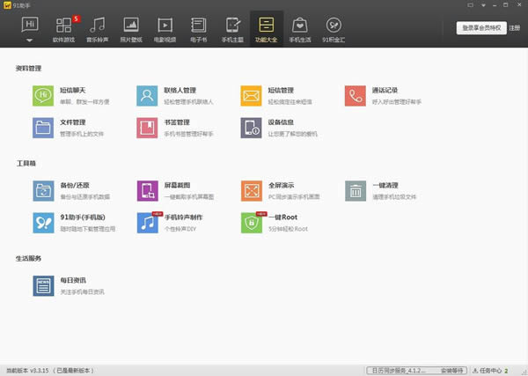Click the 注册 register link
528x376 pixels.
click(514, 28)
